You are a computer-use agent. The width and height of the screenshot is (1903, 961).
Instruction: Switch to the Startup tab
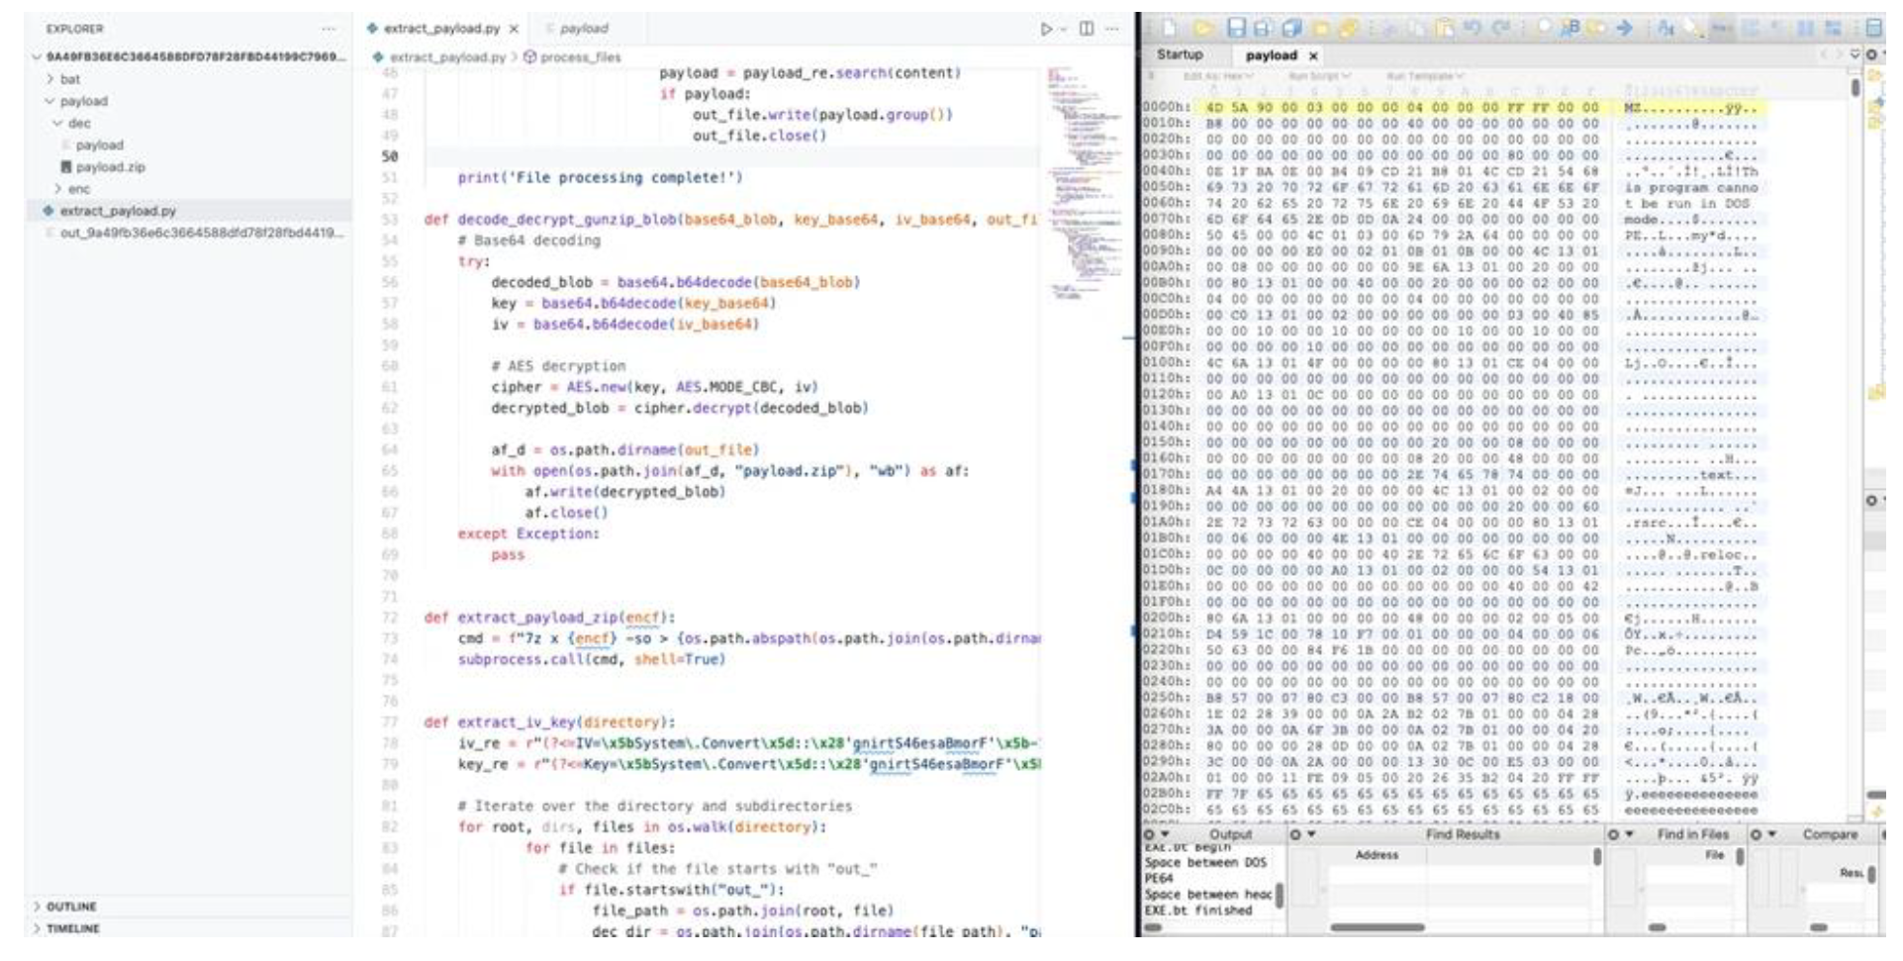click(1180, 54)
